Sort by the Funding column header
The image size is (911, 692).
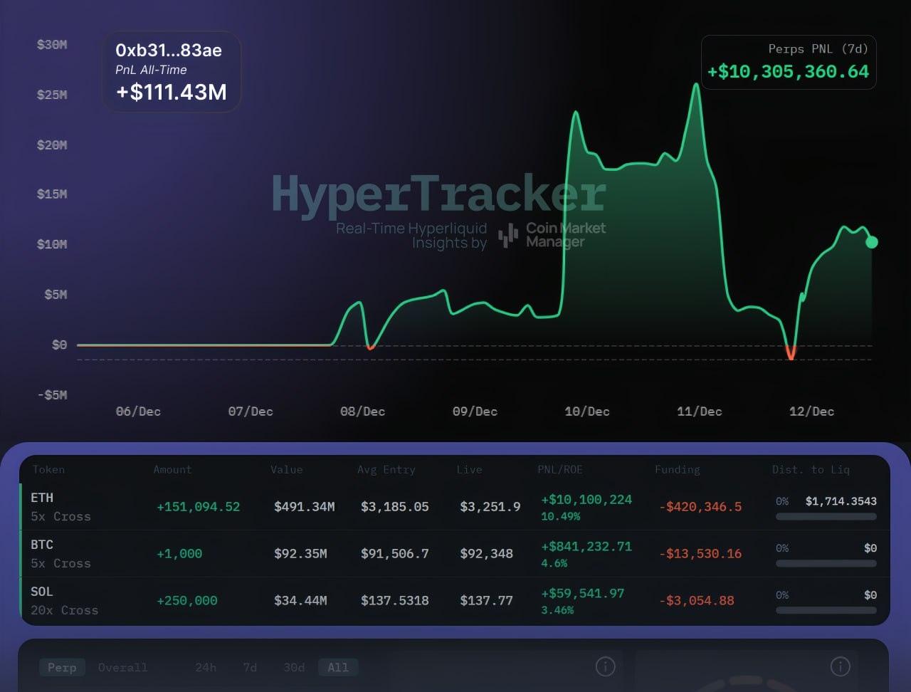(x=677, y=469)
